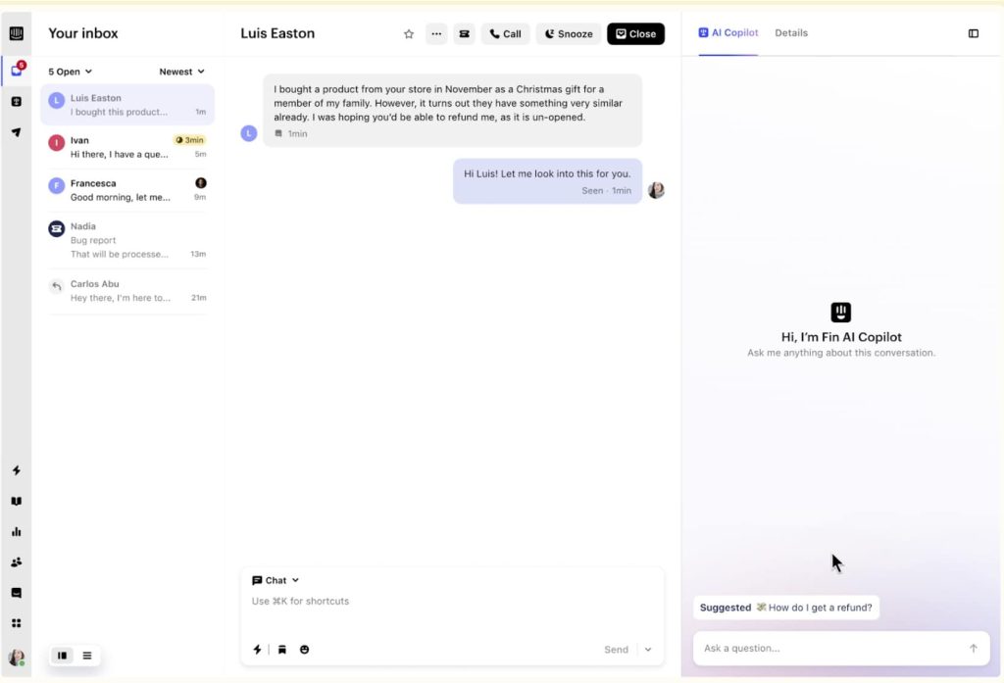Expand the Send options chevron

(x=648, y=650)
